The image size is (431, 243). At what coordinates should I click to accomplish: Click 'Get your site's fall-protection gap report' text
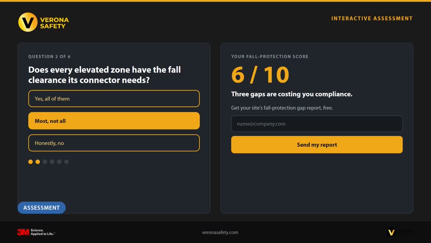pyautogui.click(x=282, y=108)
